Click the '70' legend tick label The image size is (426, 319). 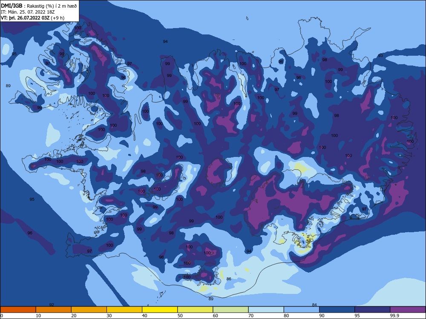pyautogui.click(x=251, y=316)
